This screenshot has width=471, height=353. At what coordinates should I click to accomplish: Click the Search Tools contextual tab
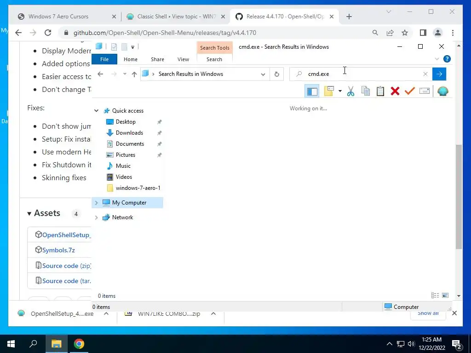tap(214, 48)
